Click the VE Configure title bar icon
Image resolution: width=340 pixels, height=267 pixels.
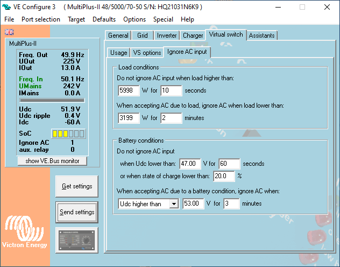click(x=7, y=7)
